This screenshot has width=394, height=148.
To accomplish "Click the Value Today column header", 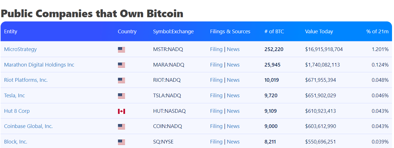I will coord(319,32).
